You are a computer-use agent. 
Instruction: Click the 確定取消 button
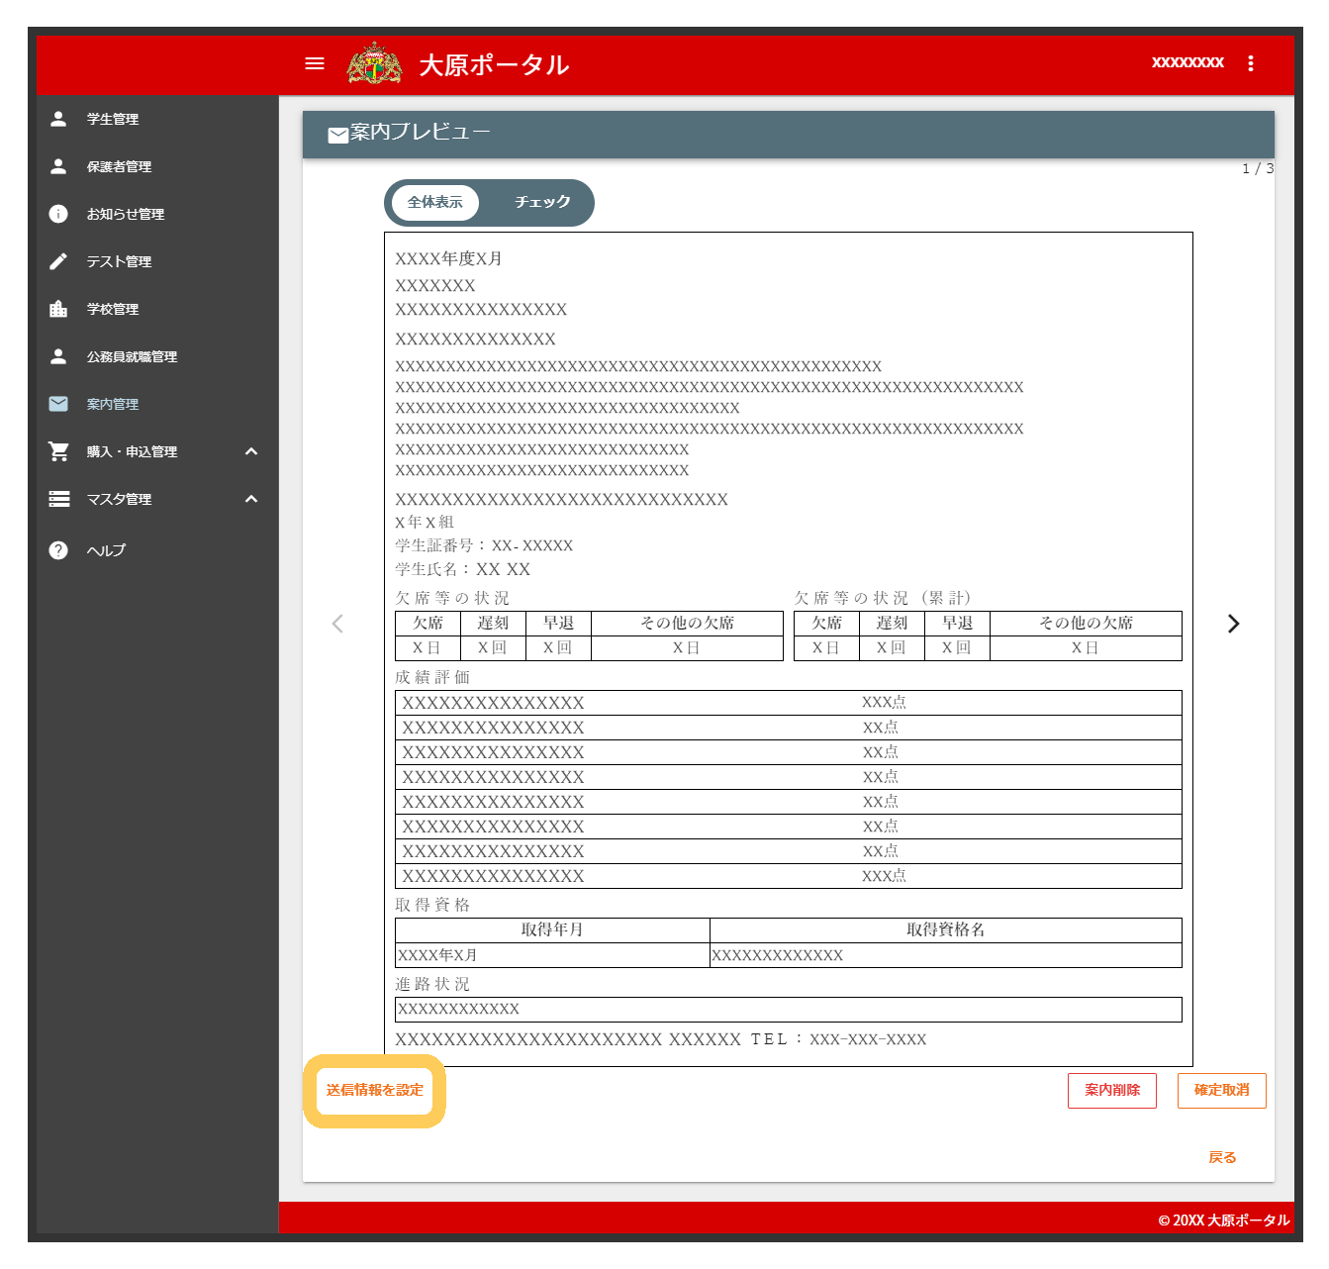(1222, 1091)
